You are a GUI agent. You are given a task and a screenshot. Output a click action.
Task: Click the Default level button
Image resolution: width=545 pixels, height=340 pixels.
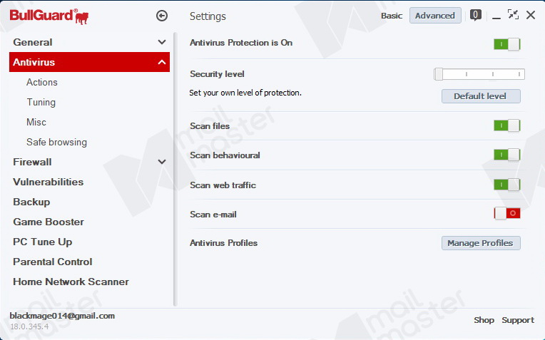point(481,96)
